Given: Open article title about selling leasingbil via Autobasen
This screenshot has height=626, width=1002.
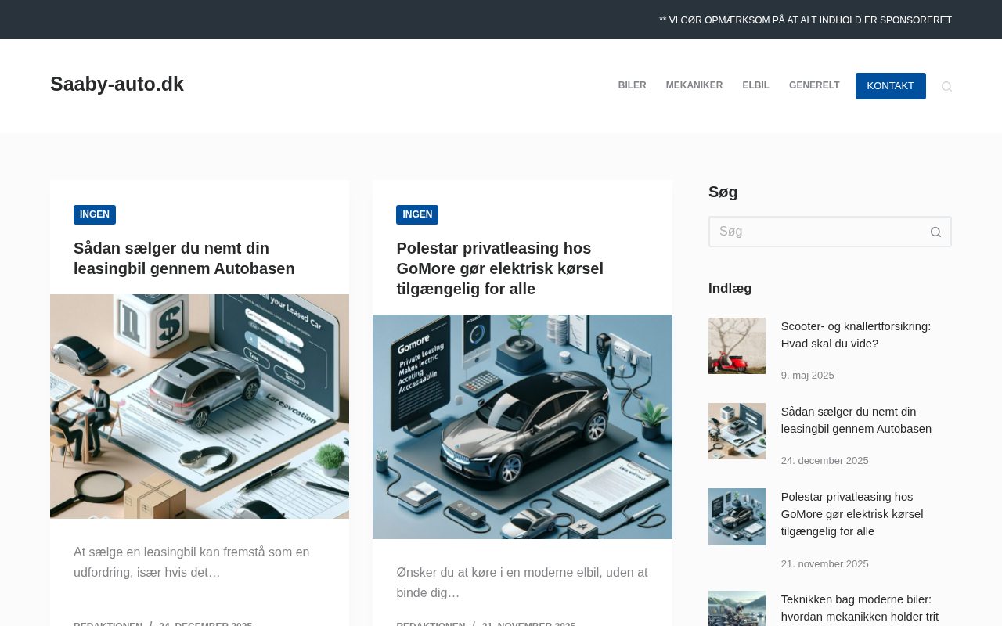Looking at the screenshot, I should click(x=184, y=258).
